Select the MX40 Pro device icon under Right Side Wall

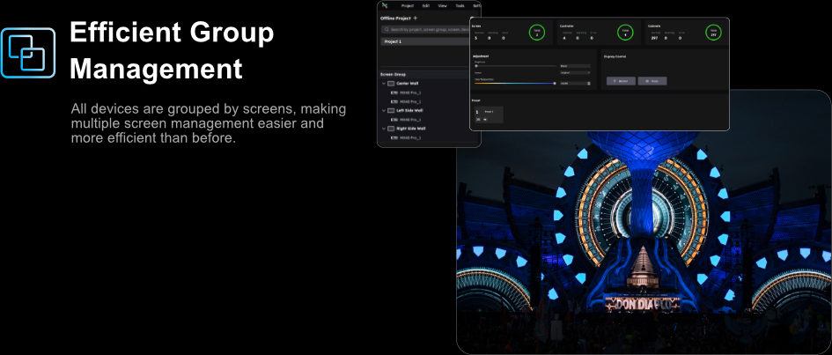(x=394, y=137)
